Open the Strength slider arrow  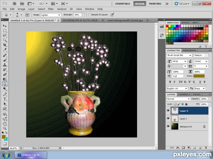pos(83,14)
